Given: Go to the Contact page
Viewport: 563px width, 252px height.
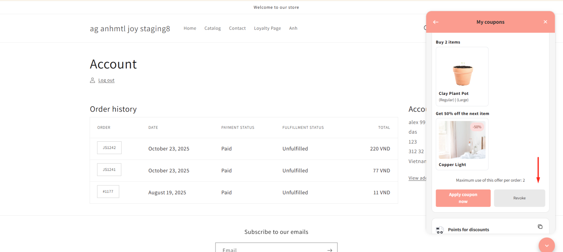Looking at the screenshot, I should point(237,28).
